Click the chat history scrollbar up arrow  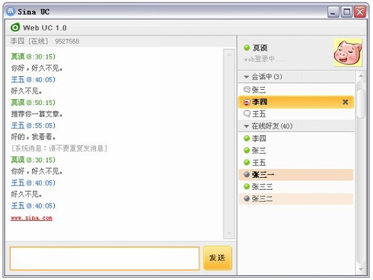click(229, 54)
